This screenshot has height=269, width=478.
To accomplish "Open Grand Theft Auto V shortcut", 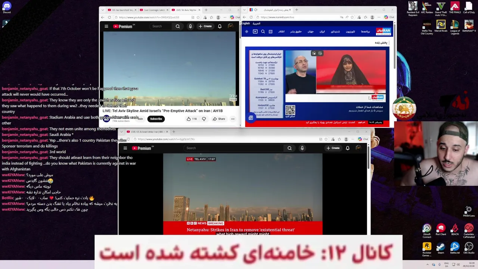I will pyautogui.click(x=441, y=9).
